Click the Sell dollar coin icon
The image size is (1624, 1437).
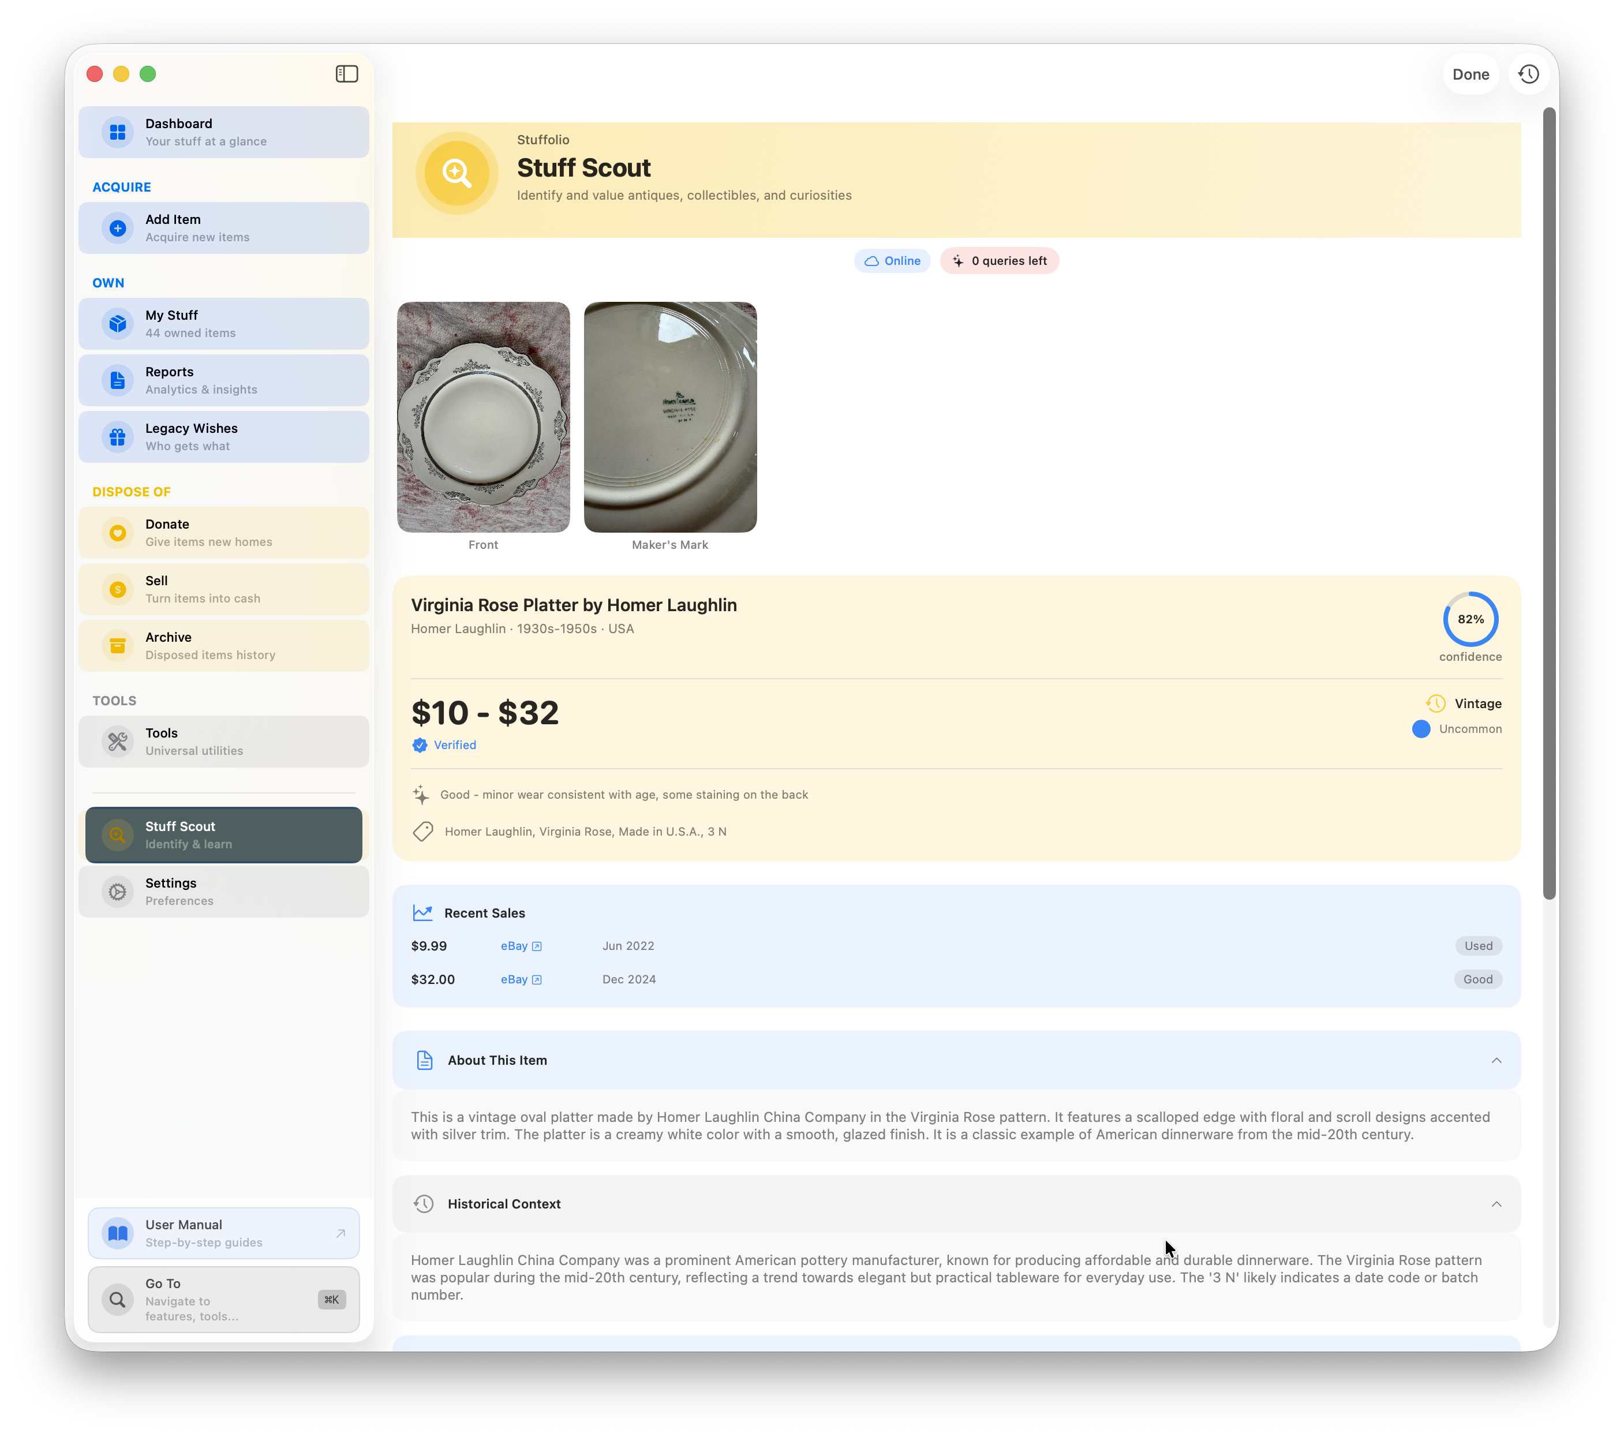click(118, 589)
